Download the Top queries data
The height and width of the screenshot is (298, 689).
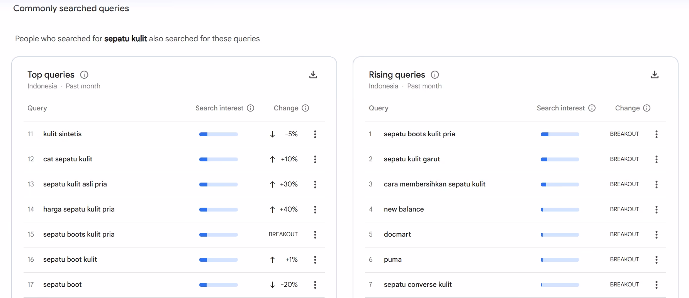point(313,74)
